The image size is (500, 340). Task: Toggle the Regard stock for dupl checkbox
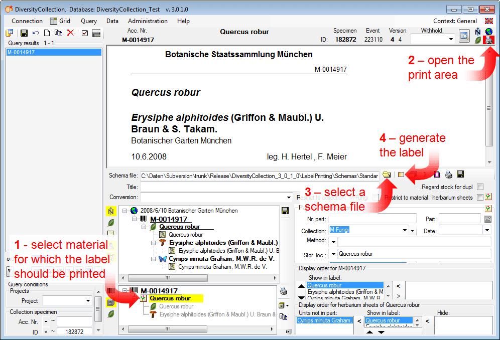click(x=480, y=187)
